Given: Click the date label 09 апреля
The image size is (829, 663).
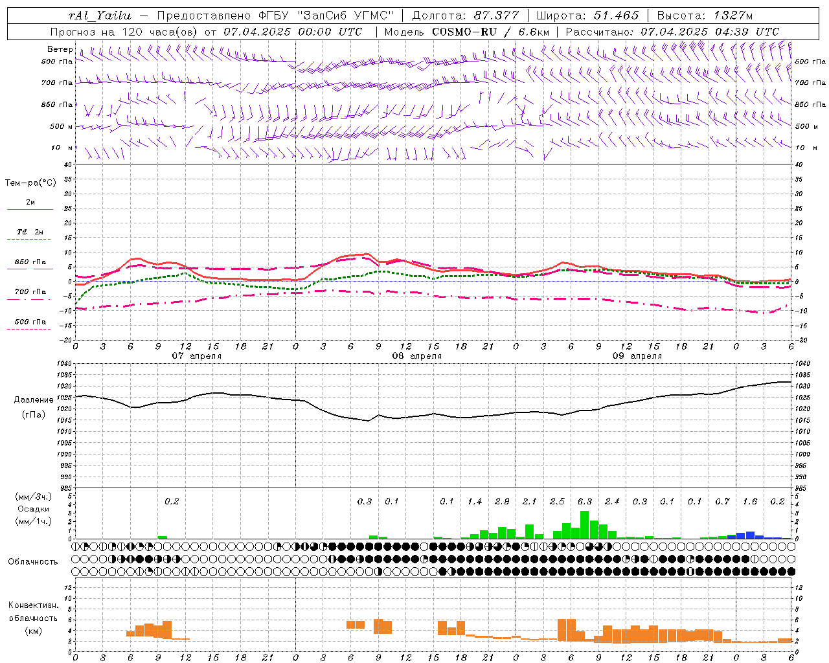Looking at the screenshot, I should [637, 356].
